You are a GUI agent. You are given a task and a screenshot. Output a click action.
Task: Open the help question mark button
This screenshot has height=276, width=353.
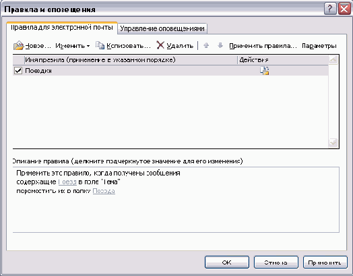tap(330, 9)
